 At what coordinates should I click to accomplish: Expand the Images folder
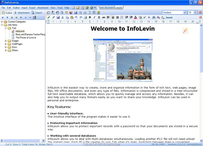6,41
